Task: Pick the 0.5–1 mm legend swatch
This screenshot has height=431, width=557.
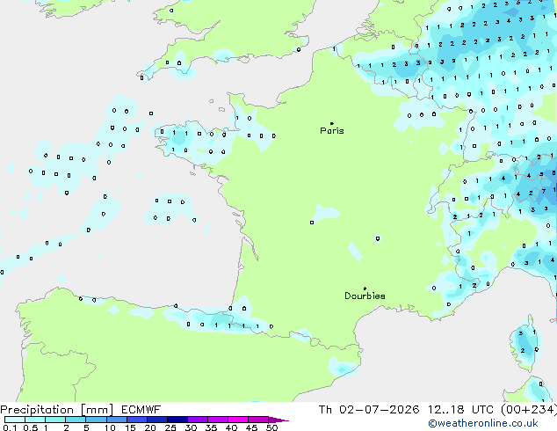Action: click(35, 420)
